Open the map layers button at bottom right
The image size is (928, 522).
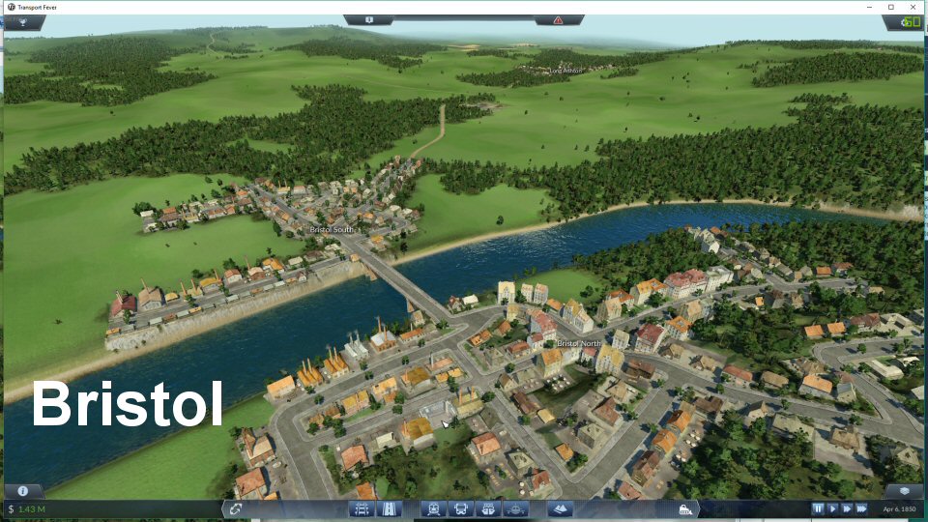(904, 491)
